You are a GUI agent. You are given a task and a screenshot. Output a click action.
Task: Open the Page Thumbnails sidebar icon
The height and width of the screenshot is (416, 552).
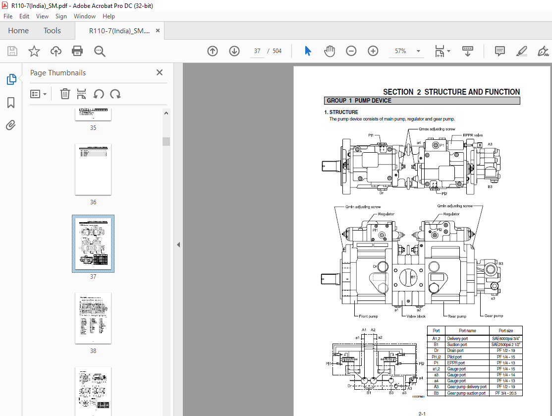11,79
